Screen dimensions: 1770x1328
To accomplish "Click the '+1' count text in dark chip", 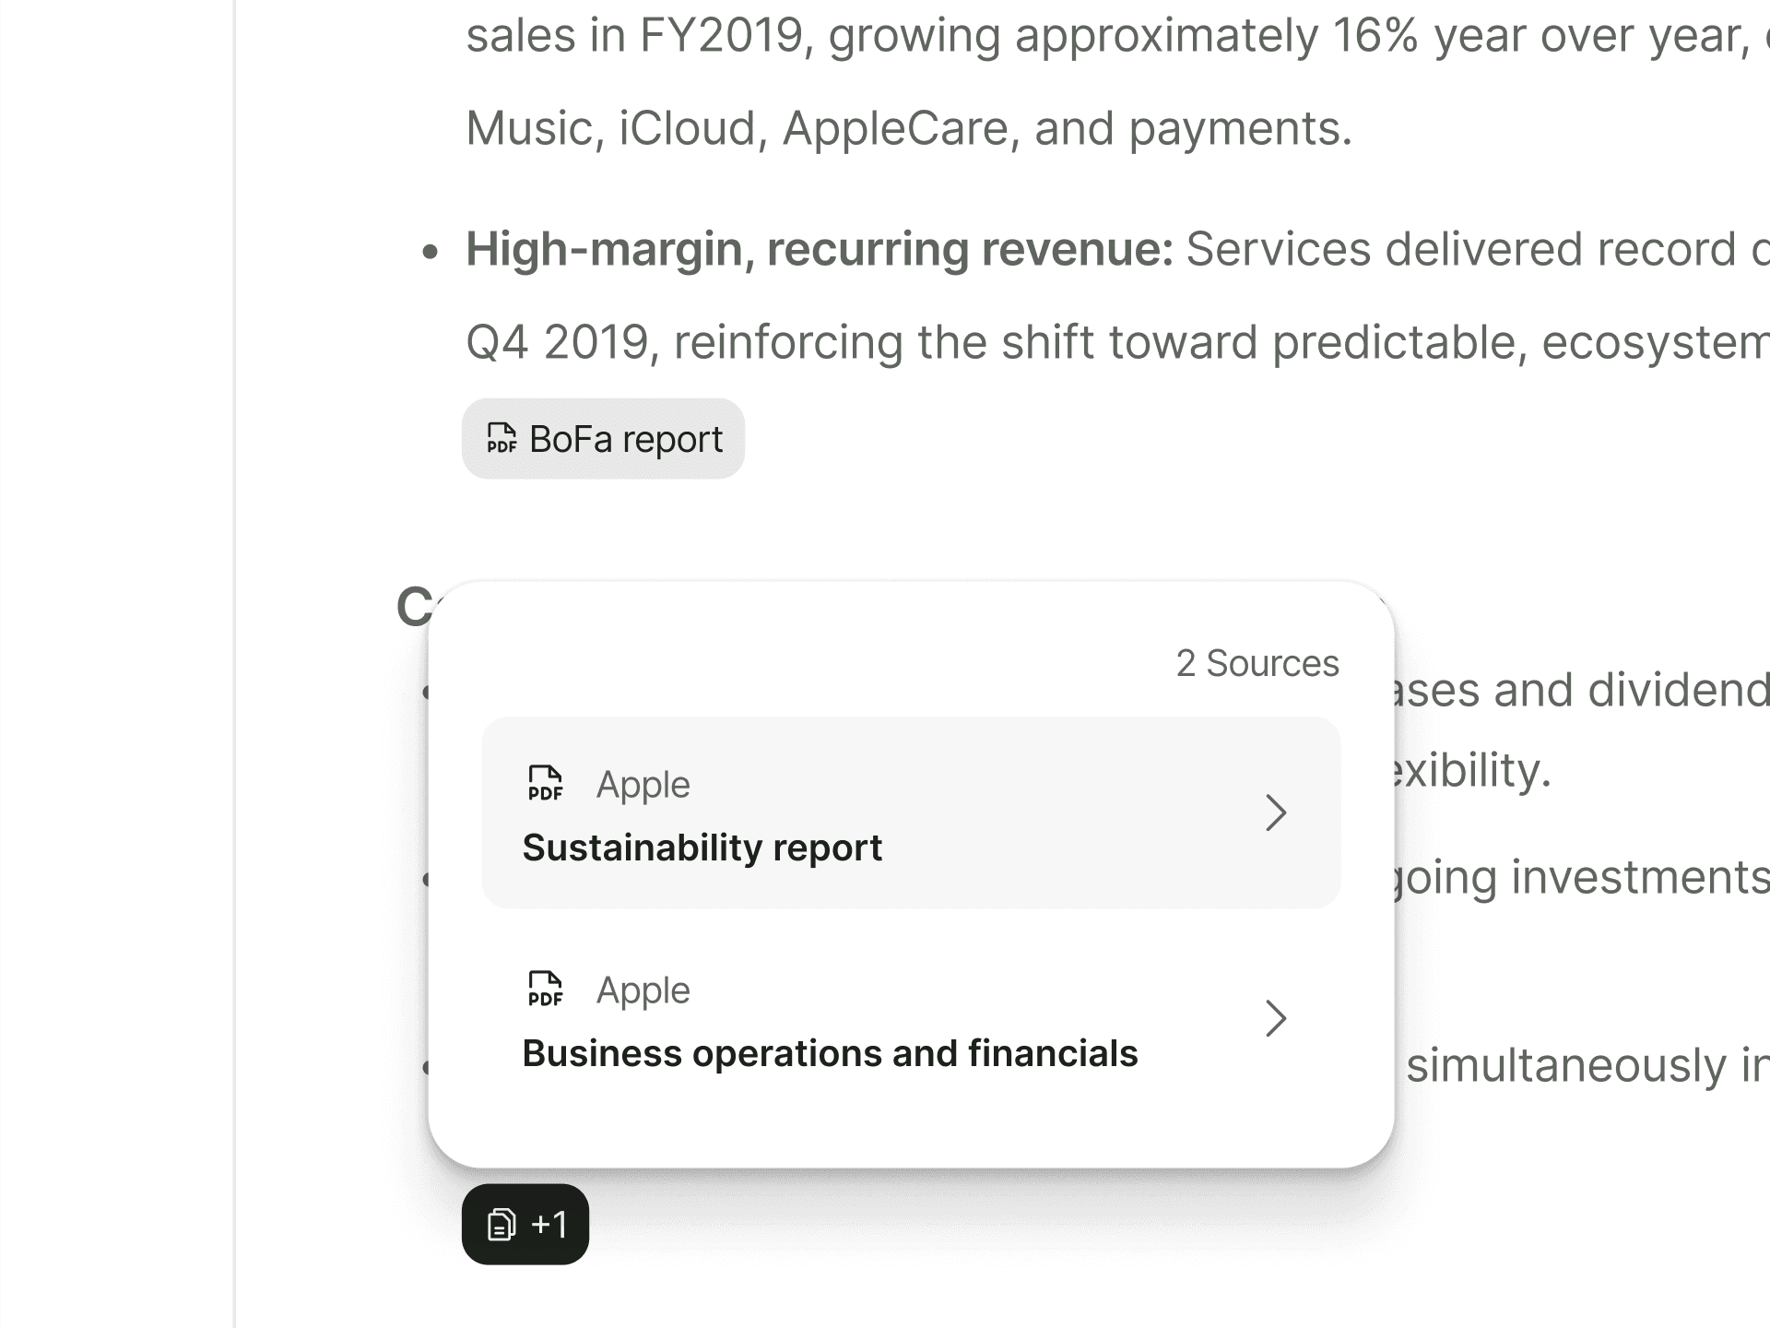I will click(549, 1225).
